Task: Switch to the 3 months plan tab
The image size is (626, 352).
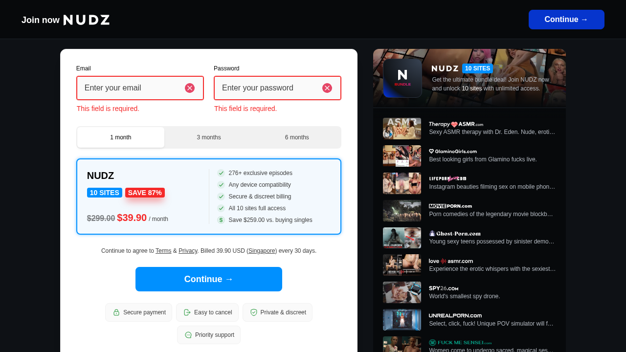Action: click(x=209, y=137)
